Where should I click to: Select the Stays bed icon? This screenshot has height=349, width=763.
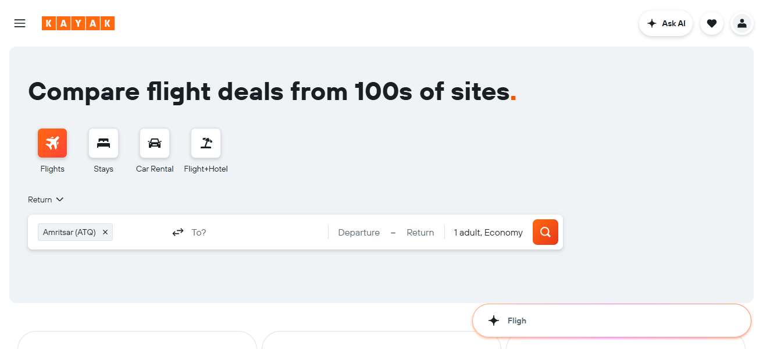point(104,143)
